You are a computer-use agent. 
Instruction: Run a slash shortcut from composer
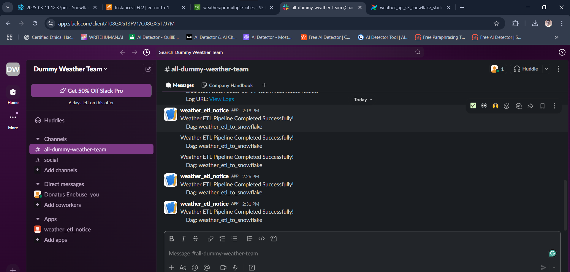(252, 268)
